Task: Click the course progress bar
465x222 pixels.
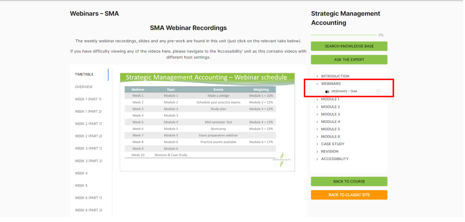Action: (344, 35)
